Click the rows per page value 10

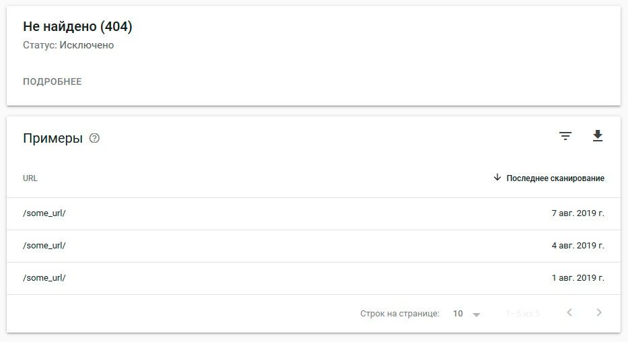point(458,314)
